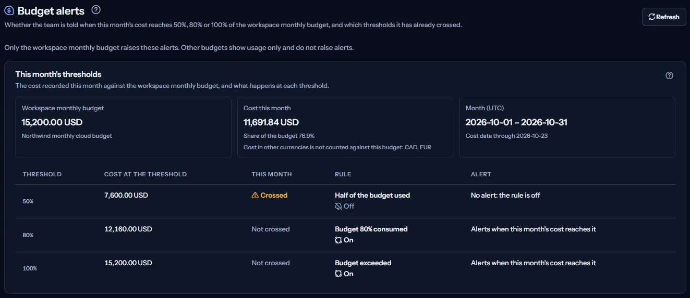Click the bell icon under Budget exceeded

pyautogui.click(x=338, y=274)
